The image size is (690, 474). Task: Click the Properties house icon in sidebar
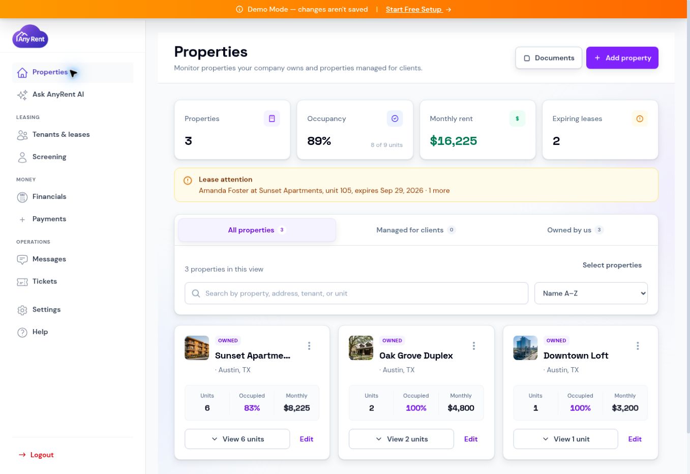point(22,73)
